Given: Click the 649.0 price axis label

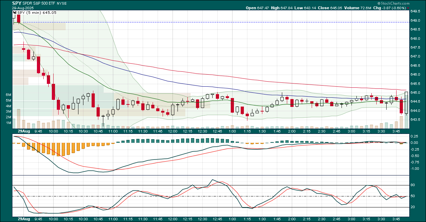Looking at the screenshot, I should click(416, 20).
